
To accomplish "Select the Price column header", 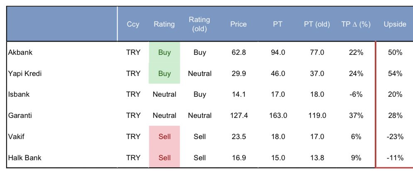I will (239, 24).
